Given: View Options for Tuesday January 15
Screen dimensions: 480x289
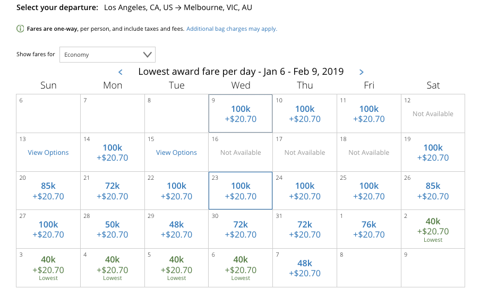Looking at the screenshot, I should point(176,153).
